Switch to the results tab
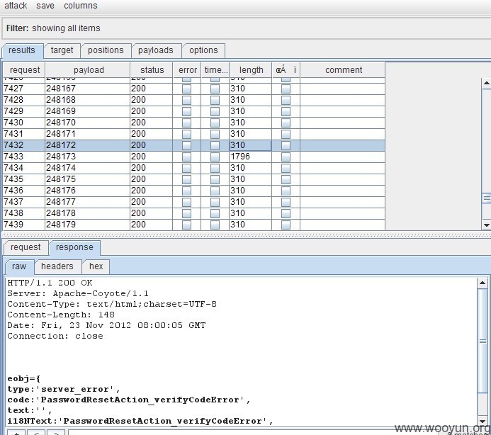491x435 pixels. (22, 50)
